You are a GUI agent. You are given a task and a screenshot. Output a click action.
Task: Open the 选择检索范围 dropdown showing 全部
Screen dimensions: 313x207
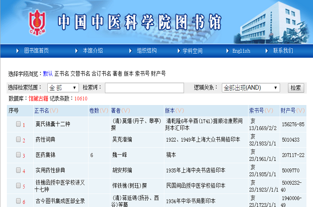[63, 87]
